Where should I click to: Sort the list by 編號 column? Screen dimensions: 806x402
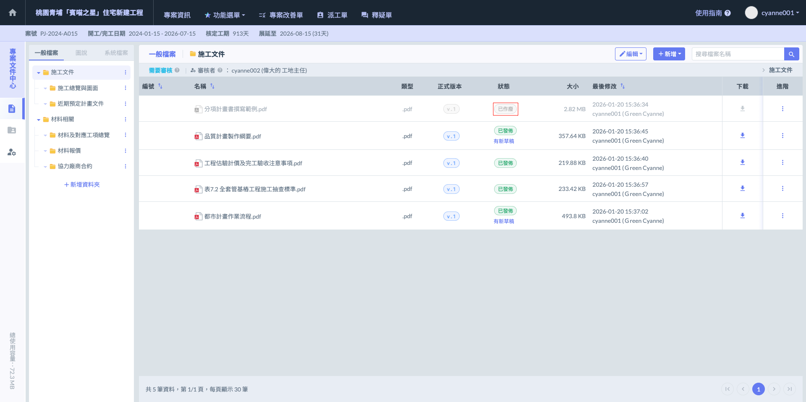point(160,86)
